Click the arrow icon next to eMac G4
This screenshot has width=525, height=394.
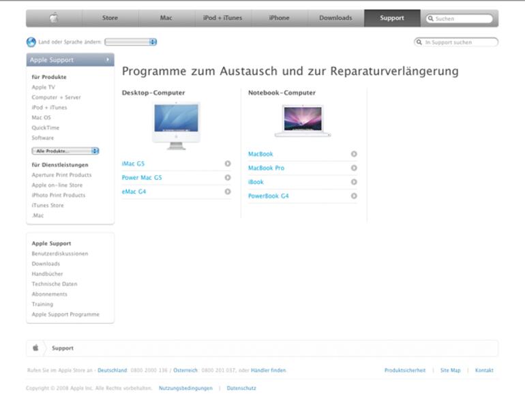pyautogui.click(x=228, y=192)
